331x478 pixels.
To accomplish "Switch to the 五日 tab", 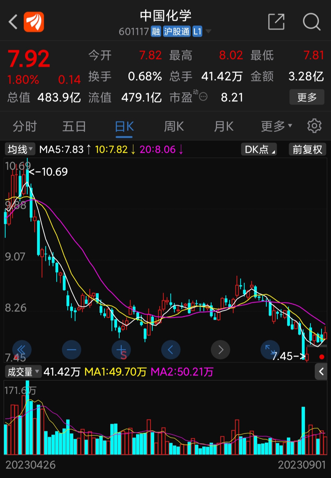I will click(74, 126).
